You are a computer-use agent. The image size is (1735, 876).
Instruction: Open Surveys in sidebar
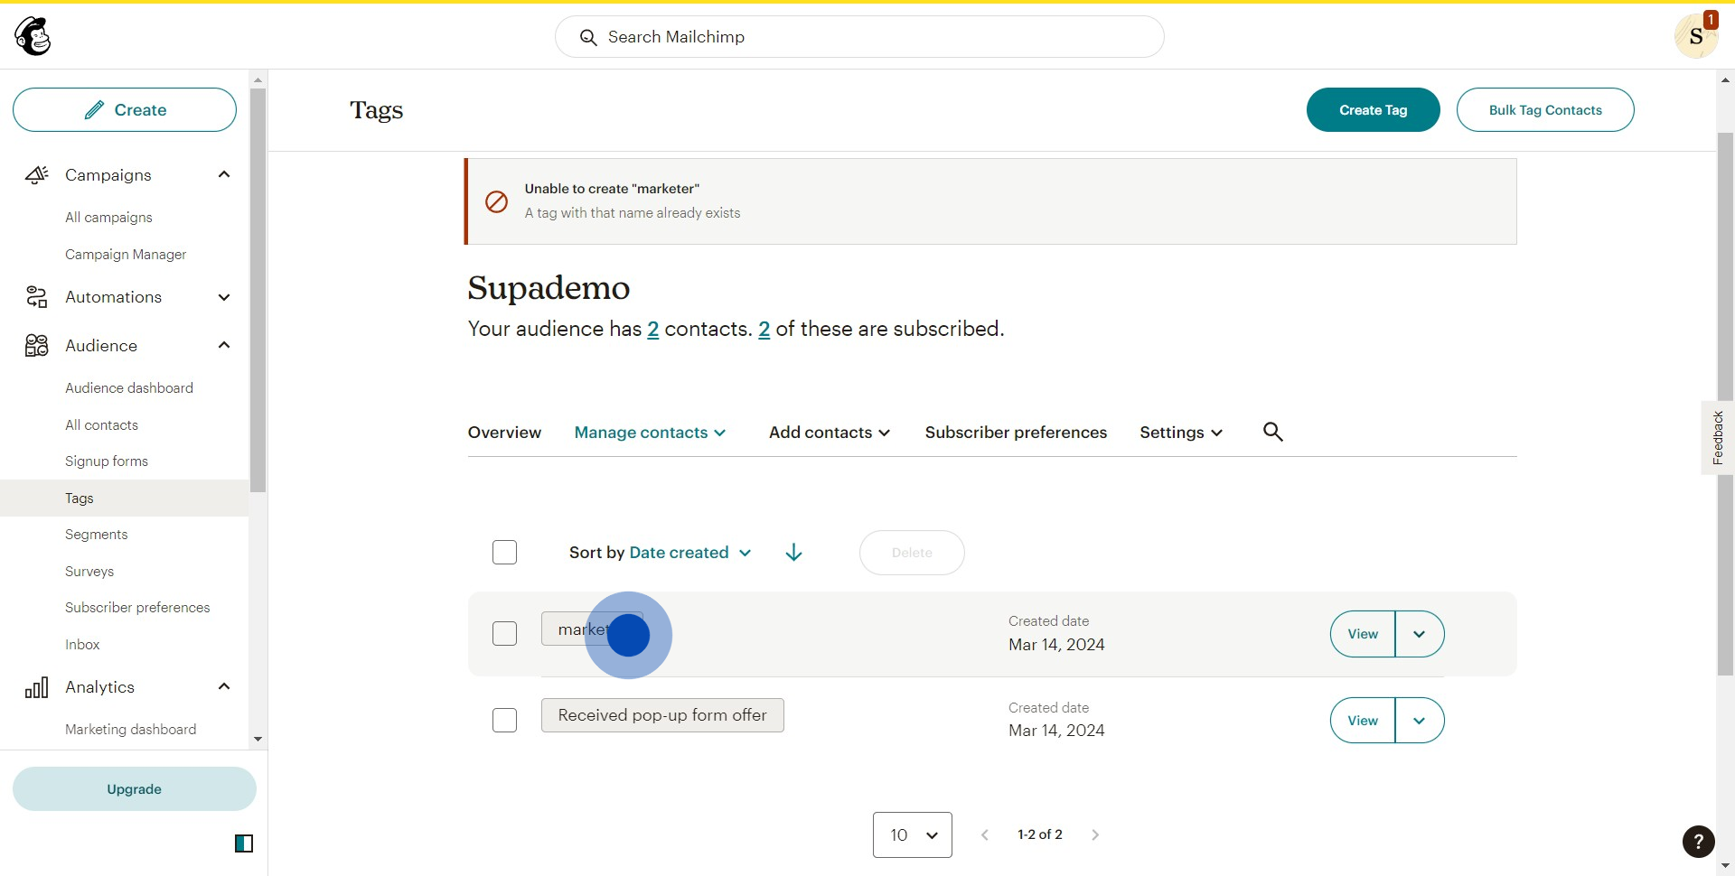pyautogui.click(x=89, y=572)
